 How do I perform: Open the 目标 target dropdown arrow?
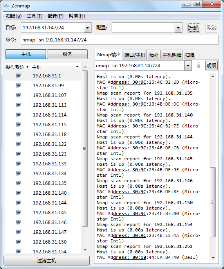coord(87,28)
